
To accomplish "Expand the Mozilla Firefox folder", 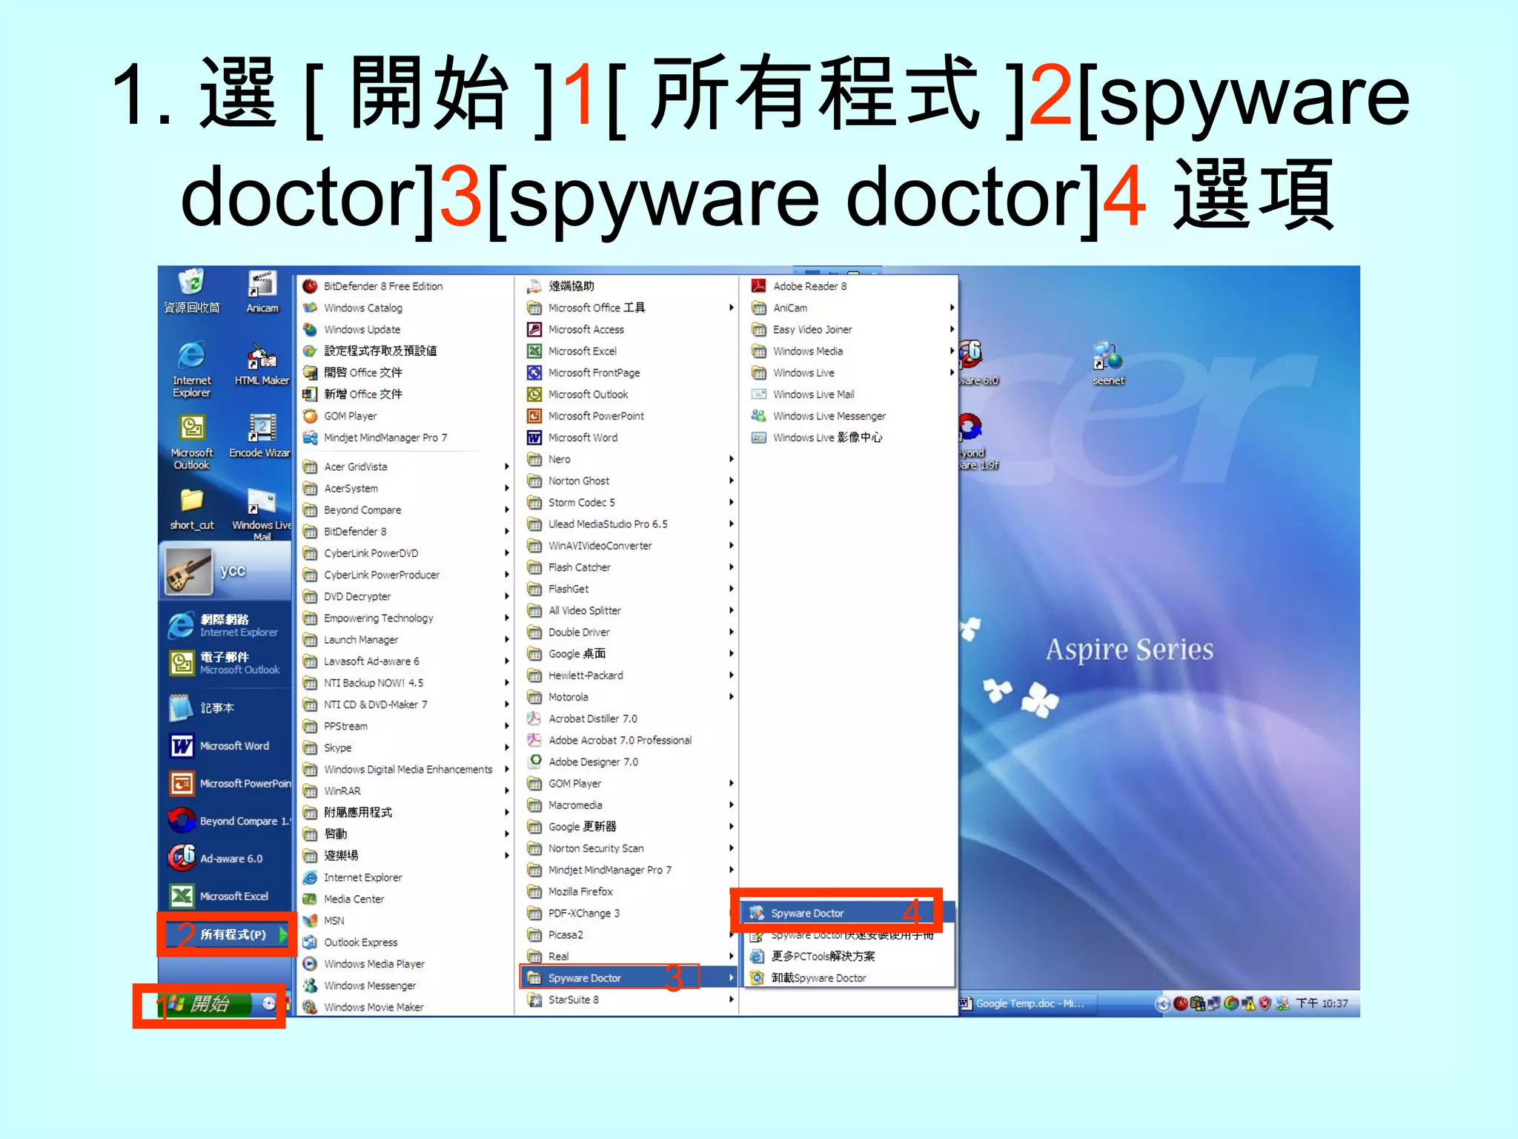I will [x=630, y=891].
